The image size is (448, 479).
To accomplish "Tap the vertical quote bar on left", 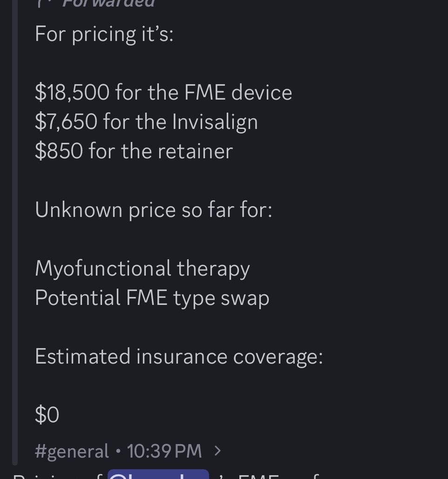I will pyautogui.click(x=15, y=233).
